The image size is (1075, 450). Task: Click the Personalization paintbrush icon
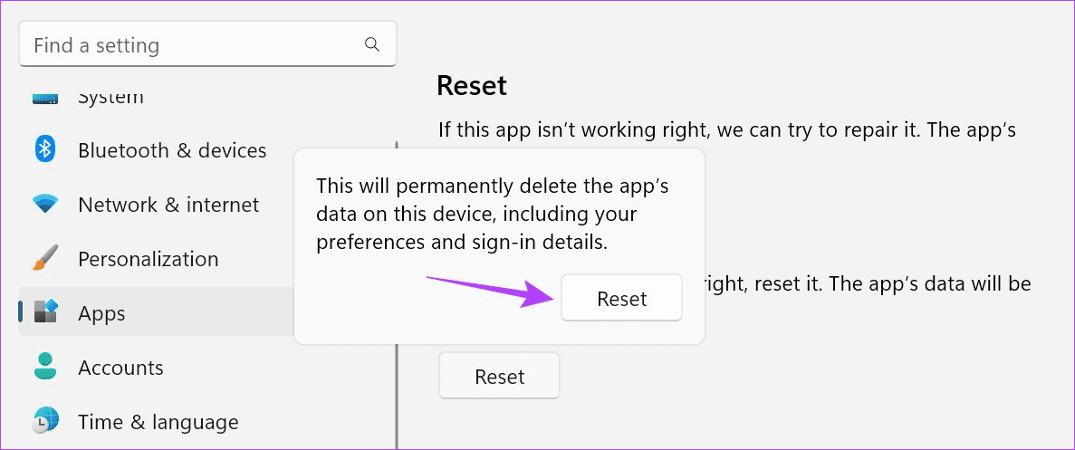pyautogui.click(x=45, y=259)
